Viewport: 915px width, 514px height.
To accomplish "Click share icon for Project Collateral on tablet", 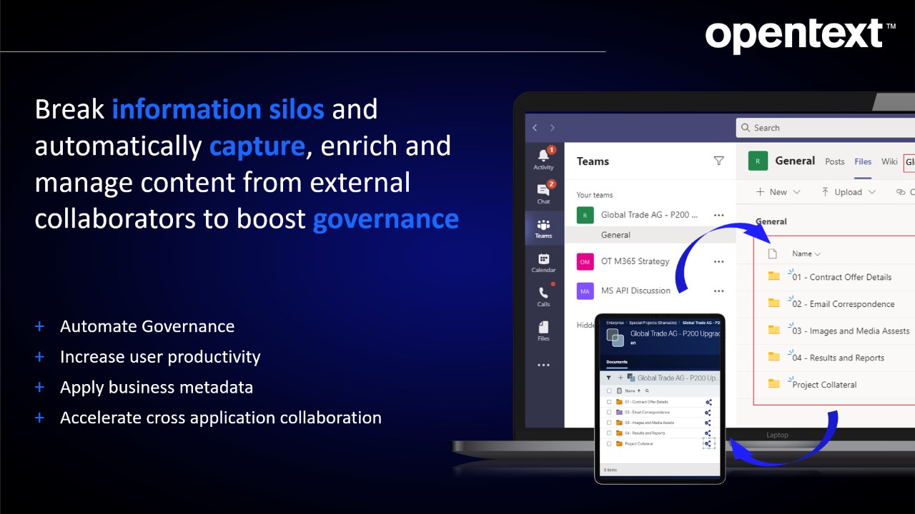I will pyautogui.click(x=708, y=444).
